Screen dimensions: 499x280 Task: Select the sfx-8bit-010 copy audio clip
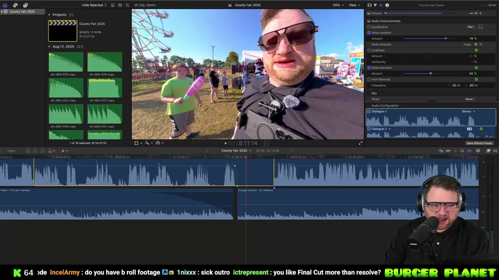[x=66, y=62]
